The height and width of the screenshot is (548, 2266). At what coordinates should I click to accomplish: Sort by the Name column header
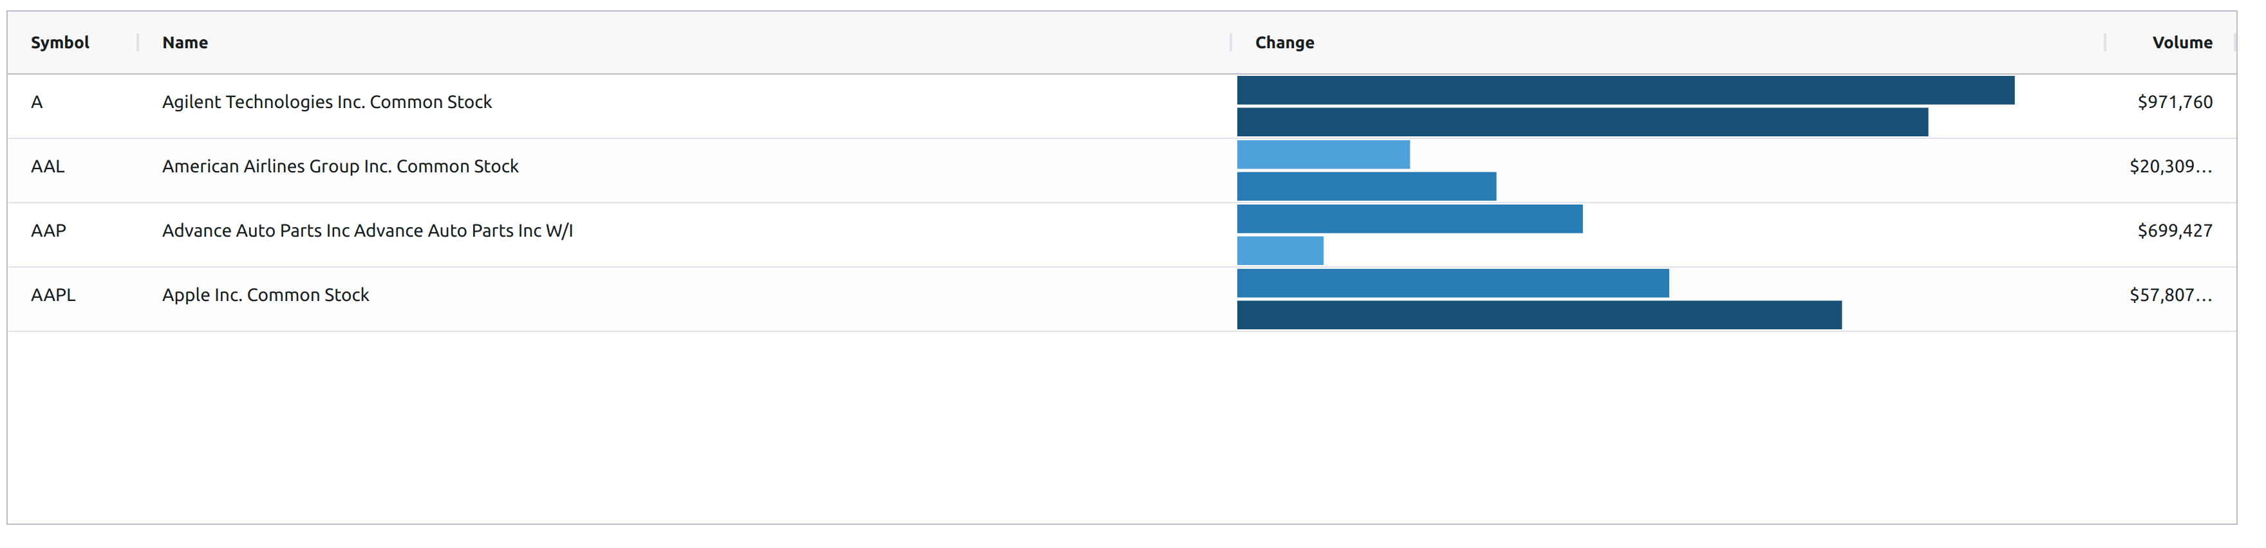(x=185, y=42)
